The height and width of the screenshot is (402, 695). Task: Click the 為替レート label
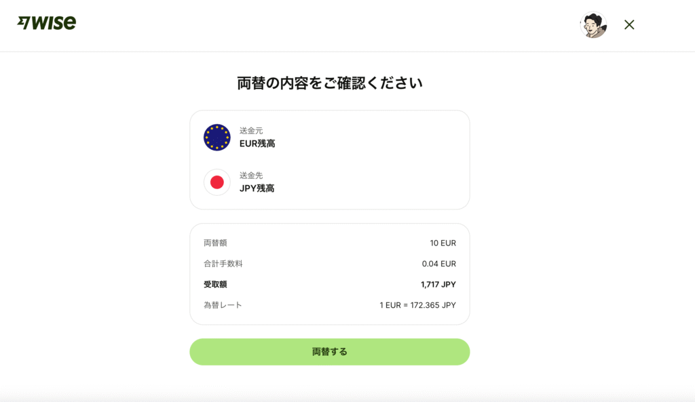[x=223, y=305]
